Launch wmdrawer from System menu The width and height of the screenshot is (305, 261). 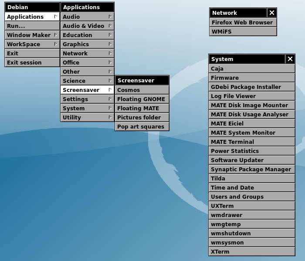tap(252, 215)
